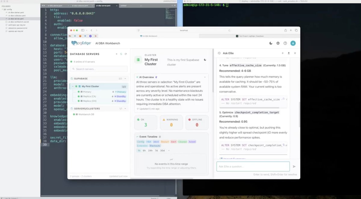Screen dimensions: 361x199
Task: Toggle the HBA event filter
Action: (149, 142)
